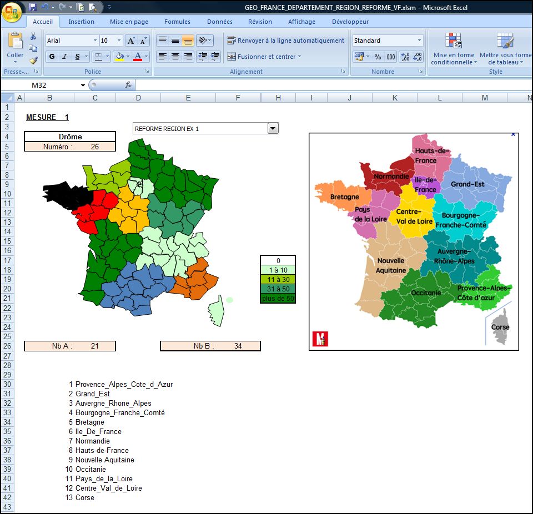This screenshot has width=533, height=514.
Task: Open Alignement dialog launcher
Action: (343, 71)
